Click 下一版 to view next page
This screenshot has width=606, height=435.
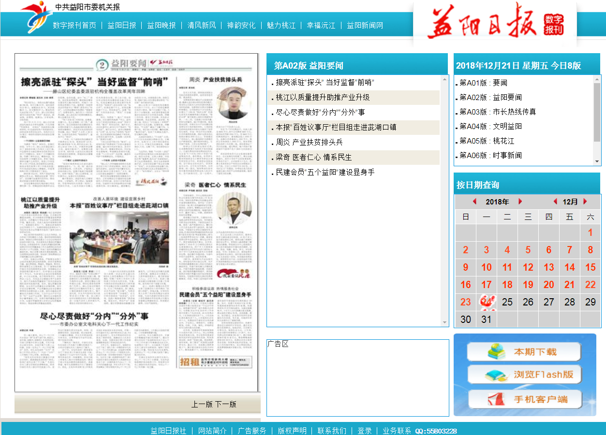tap(226, 404)
